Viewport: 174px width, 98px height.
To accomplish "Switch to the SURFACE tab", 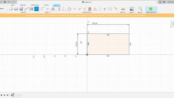I will click(23, 5).
